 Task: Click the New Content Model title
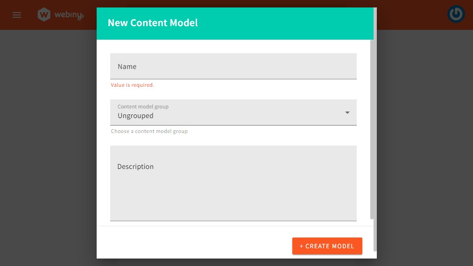pos(153,23)
